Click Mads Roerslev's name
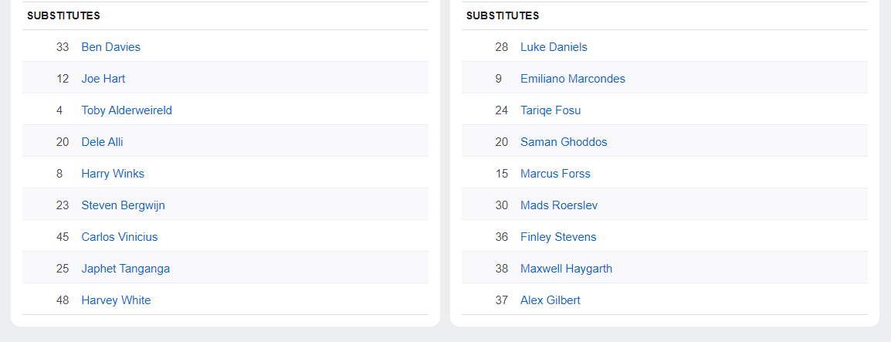891x342 pixels. click(x=558, y=205)
